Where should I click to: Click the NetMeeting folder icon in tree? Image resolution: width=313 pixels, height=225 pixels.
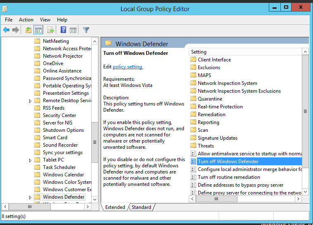[x=37, y=41]
